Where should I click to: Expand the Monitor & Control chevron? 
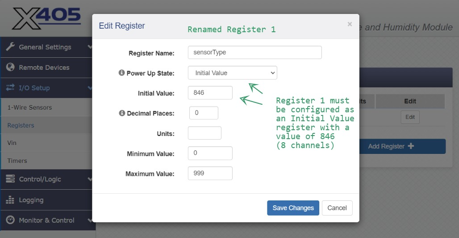(x=90, y=220)
